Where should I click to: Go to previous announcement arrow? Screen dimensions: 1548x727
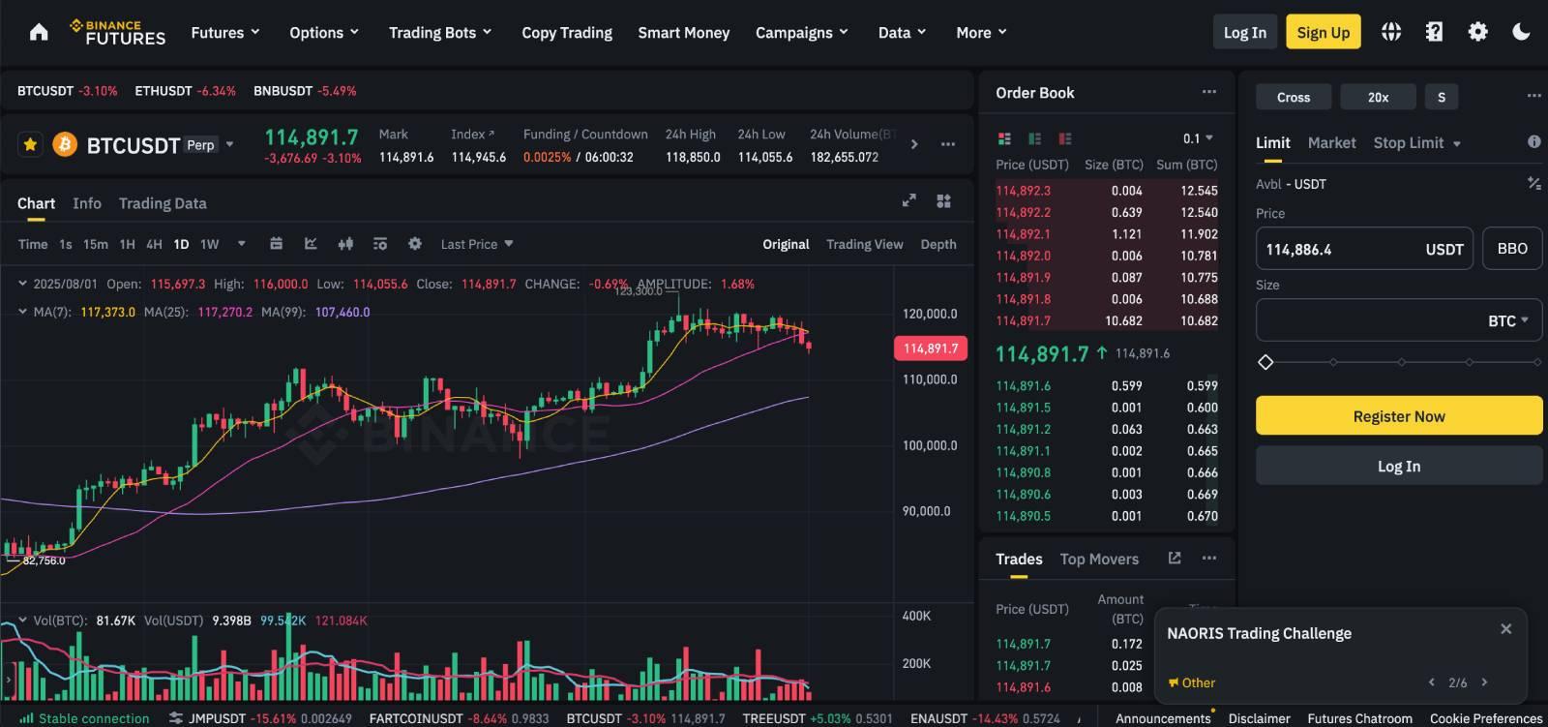pyautogui.click(x=1432, y=682)
